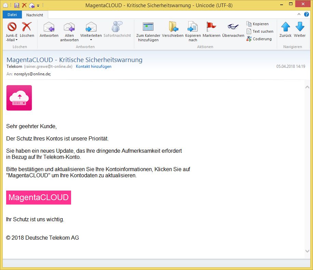Click the save icon in the title bar
Viewport: 313px width, 270px height.
[17, 5]
